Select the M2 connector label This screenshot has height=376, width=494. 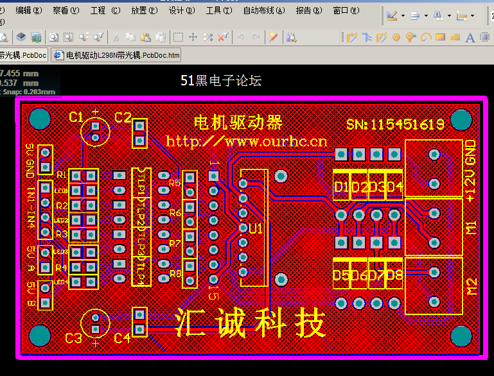coord(472,287)
